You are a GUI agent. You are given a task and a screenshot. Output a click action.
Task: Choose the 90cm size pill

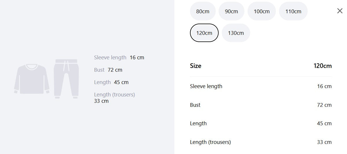(x=231, y=11)
